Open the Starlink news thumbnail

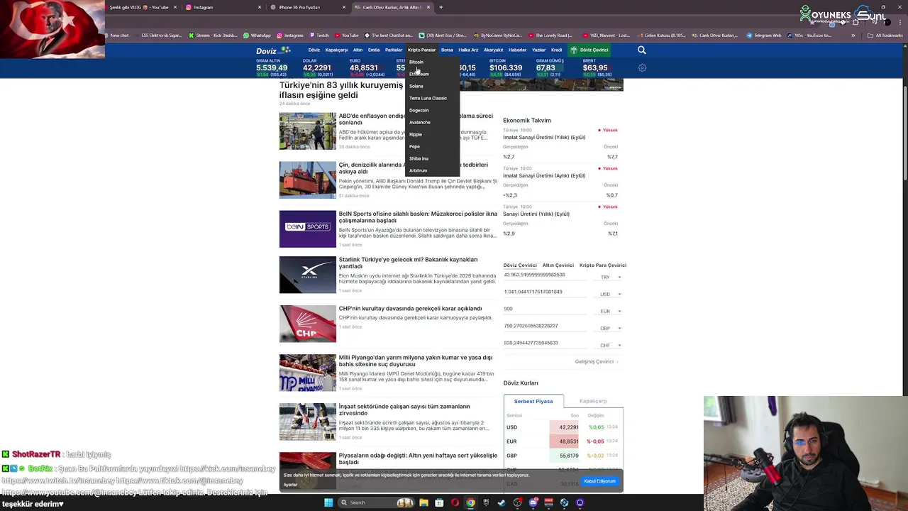[308, 275]
